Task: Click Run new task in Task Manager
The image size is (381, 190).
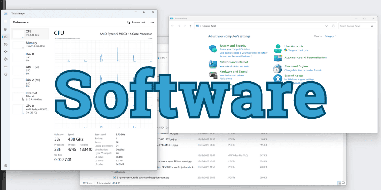Action: pyautogui.click(x=136, y=22)
